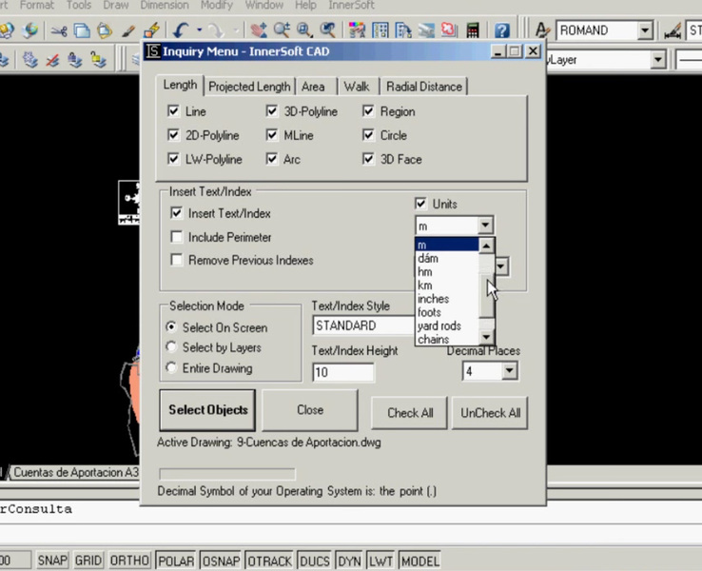Image resolution: width=702 pixels, height=571 pixels.
Task: Open the ROMAND text style dropdown
Action: click(645, 30)
